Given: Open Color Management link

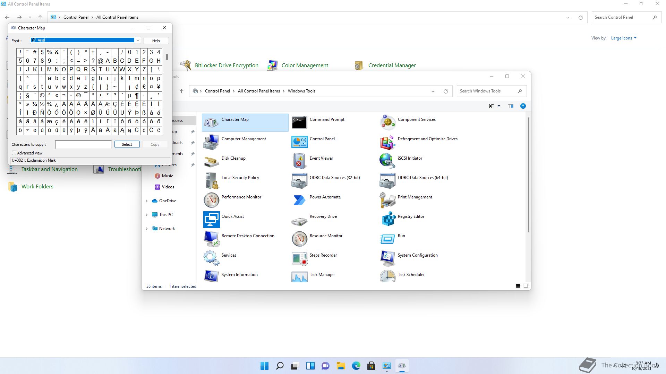Looking at the screenshot, I should pos(305,65).
